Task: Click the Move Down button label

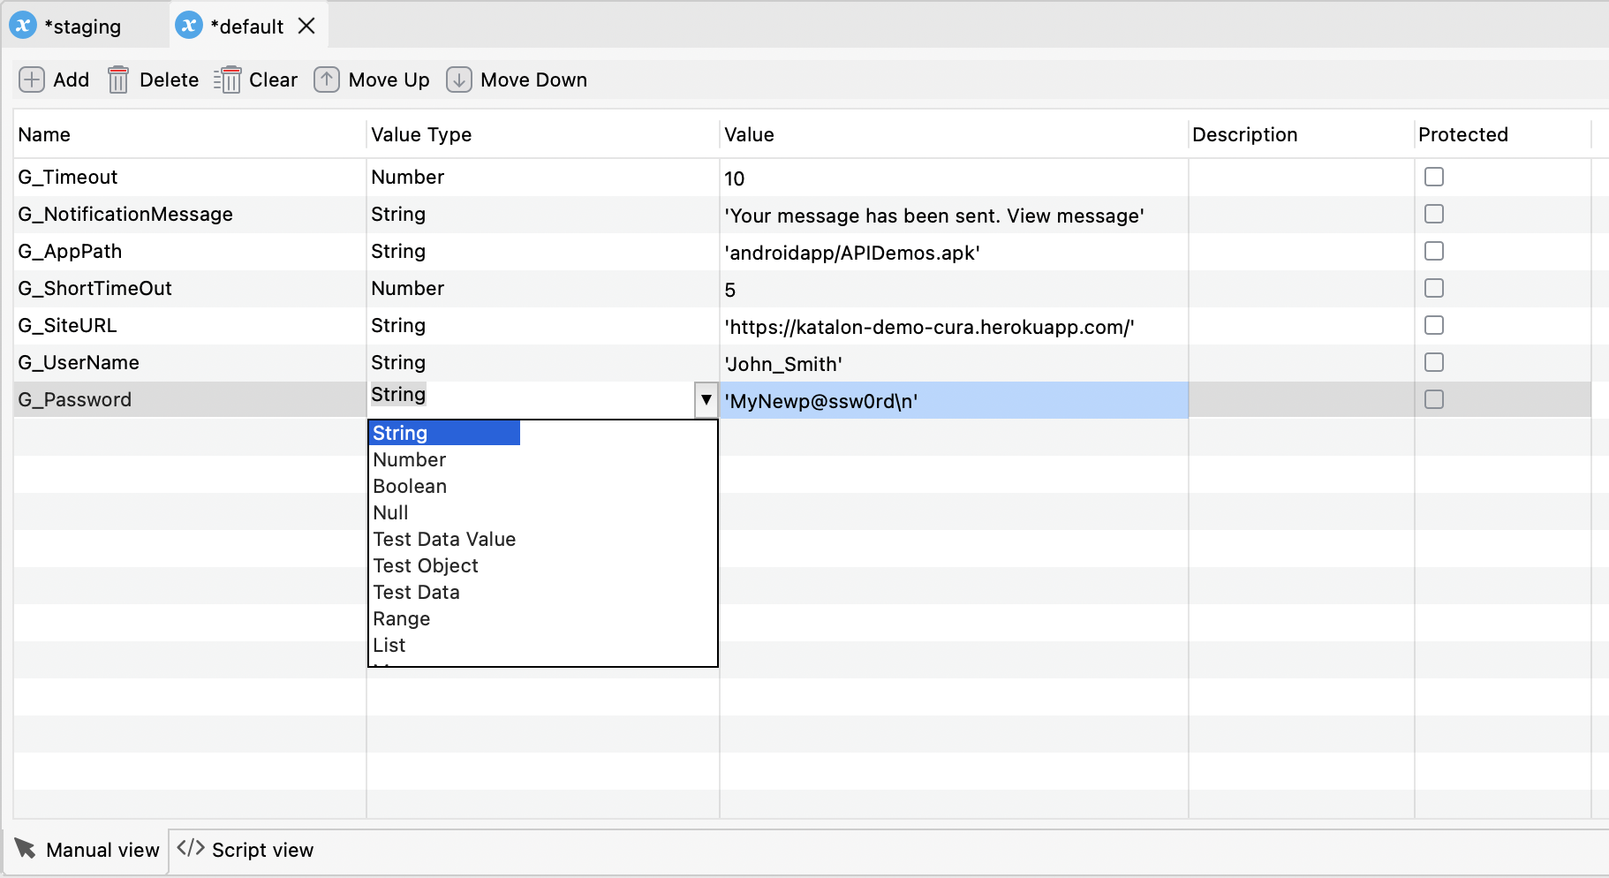Action: click(x=534, y=80)
